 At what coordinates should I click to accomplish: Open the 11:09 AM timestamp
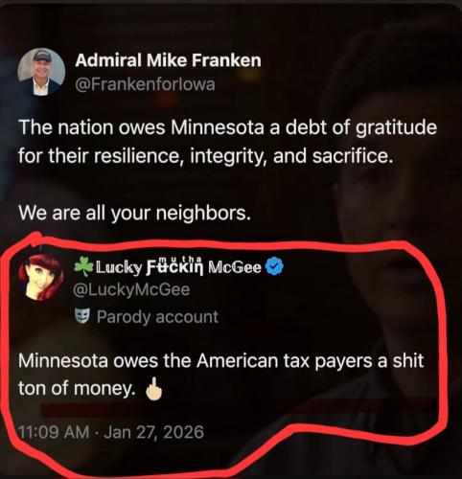click(x=54, y=432)
